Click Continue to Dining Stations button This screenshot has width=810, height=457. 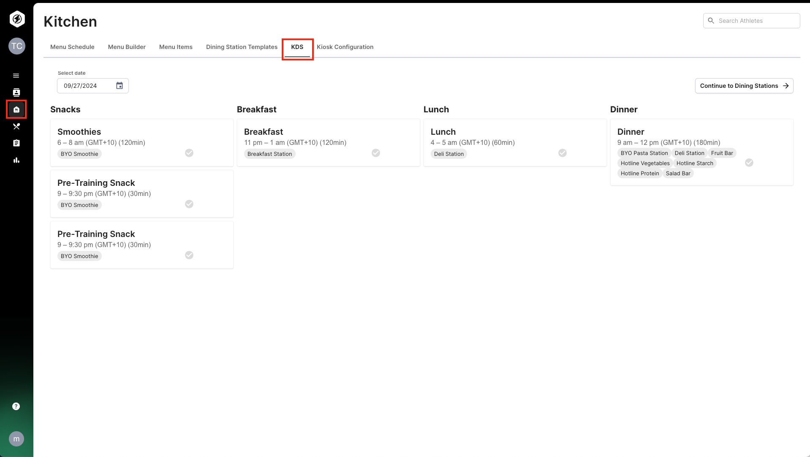(744, 86)
